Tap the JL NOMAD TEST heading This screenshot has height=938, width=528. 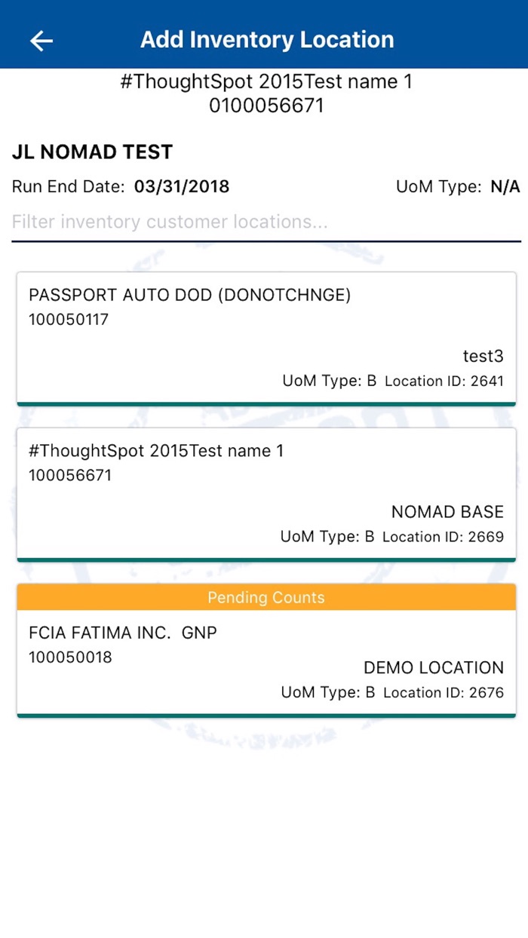coord(92,152)
